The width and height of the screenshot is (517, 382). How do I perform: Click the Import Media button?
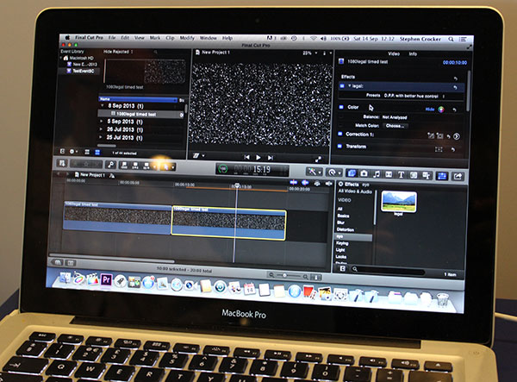[62, 163]
